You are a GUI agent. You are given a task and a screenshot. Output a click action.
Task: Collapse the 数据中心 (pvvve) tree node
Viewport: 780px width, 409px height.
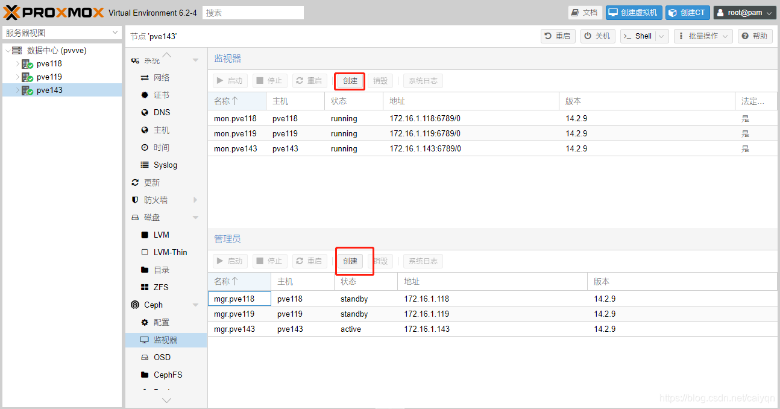click(8, 51)
